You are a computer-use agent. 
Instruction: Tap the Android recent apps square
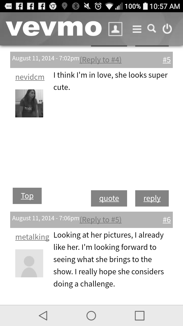click(x=140, y=316)
